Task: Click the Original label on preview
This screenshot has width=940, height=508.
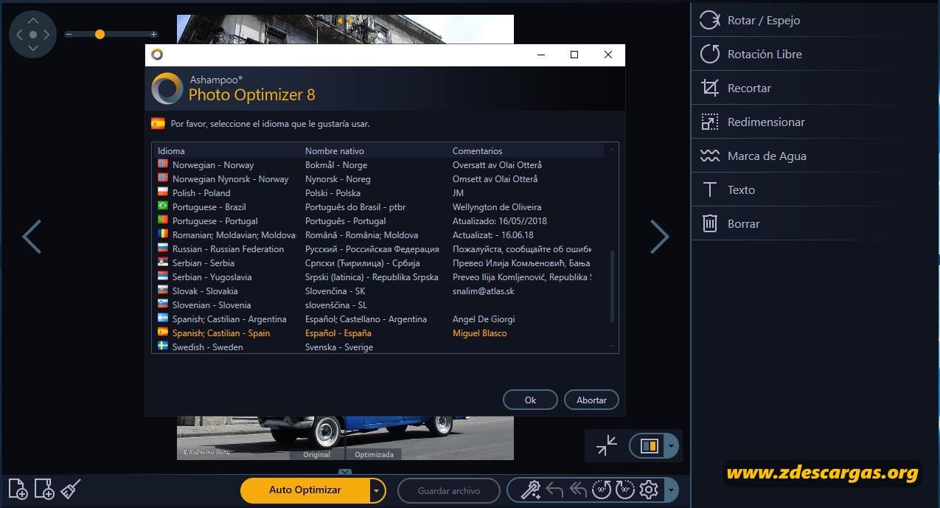Action: point(316,454)
